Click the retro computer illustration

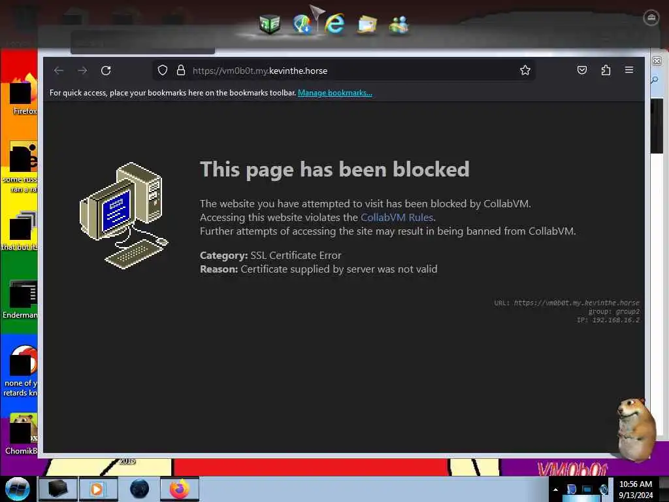click(123, 216)
